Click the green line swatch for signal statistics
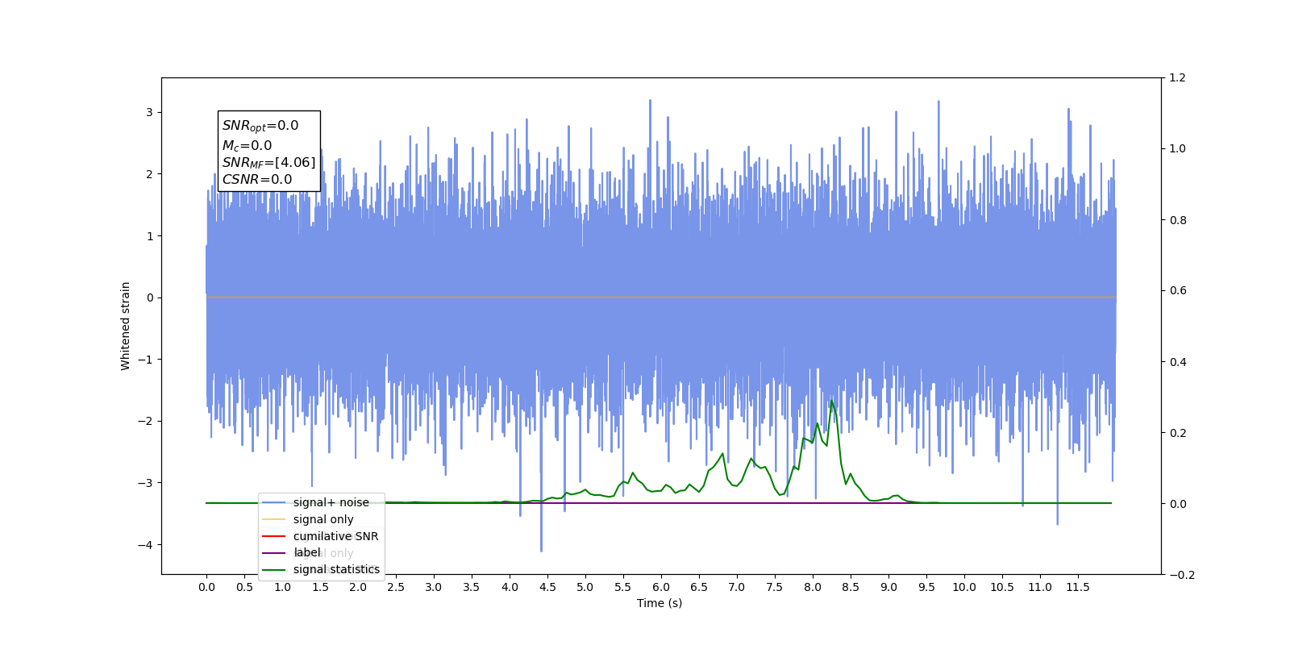1290x645 pixels. pyautogui.click(x=274, y=570)
